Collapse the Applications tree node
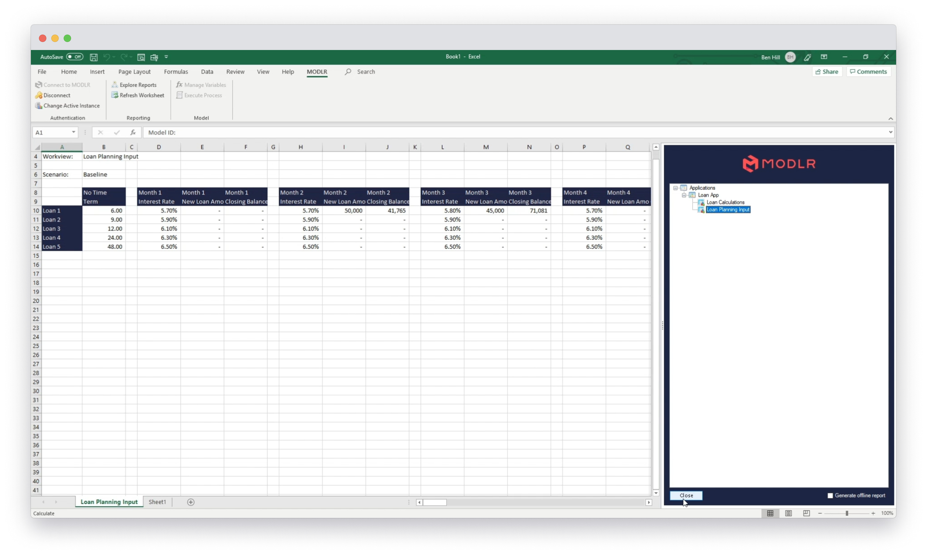The height and width of the screenshot is (555, 927). coord(675,188)
